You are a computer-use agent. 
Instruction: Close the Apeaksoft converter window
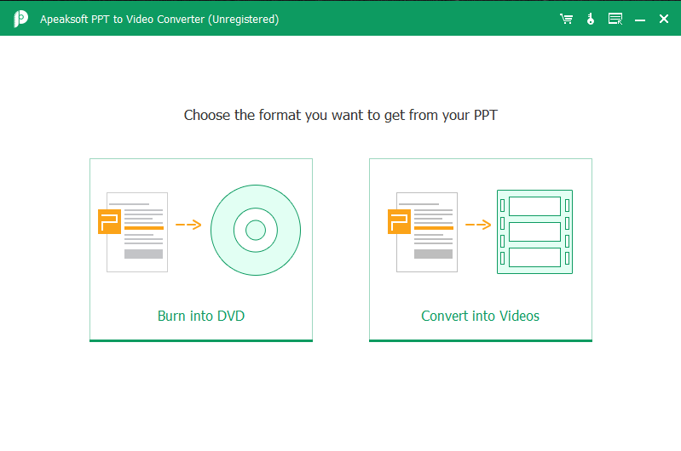(664, 19)
